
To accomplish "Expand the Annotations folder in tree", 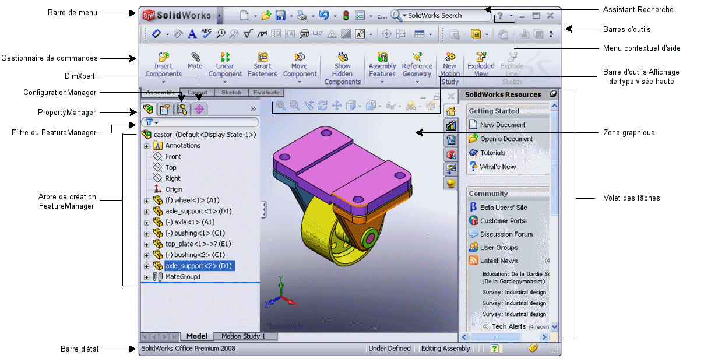I will point(146,146).
